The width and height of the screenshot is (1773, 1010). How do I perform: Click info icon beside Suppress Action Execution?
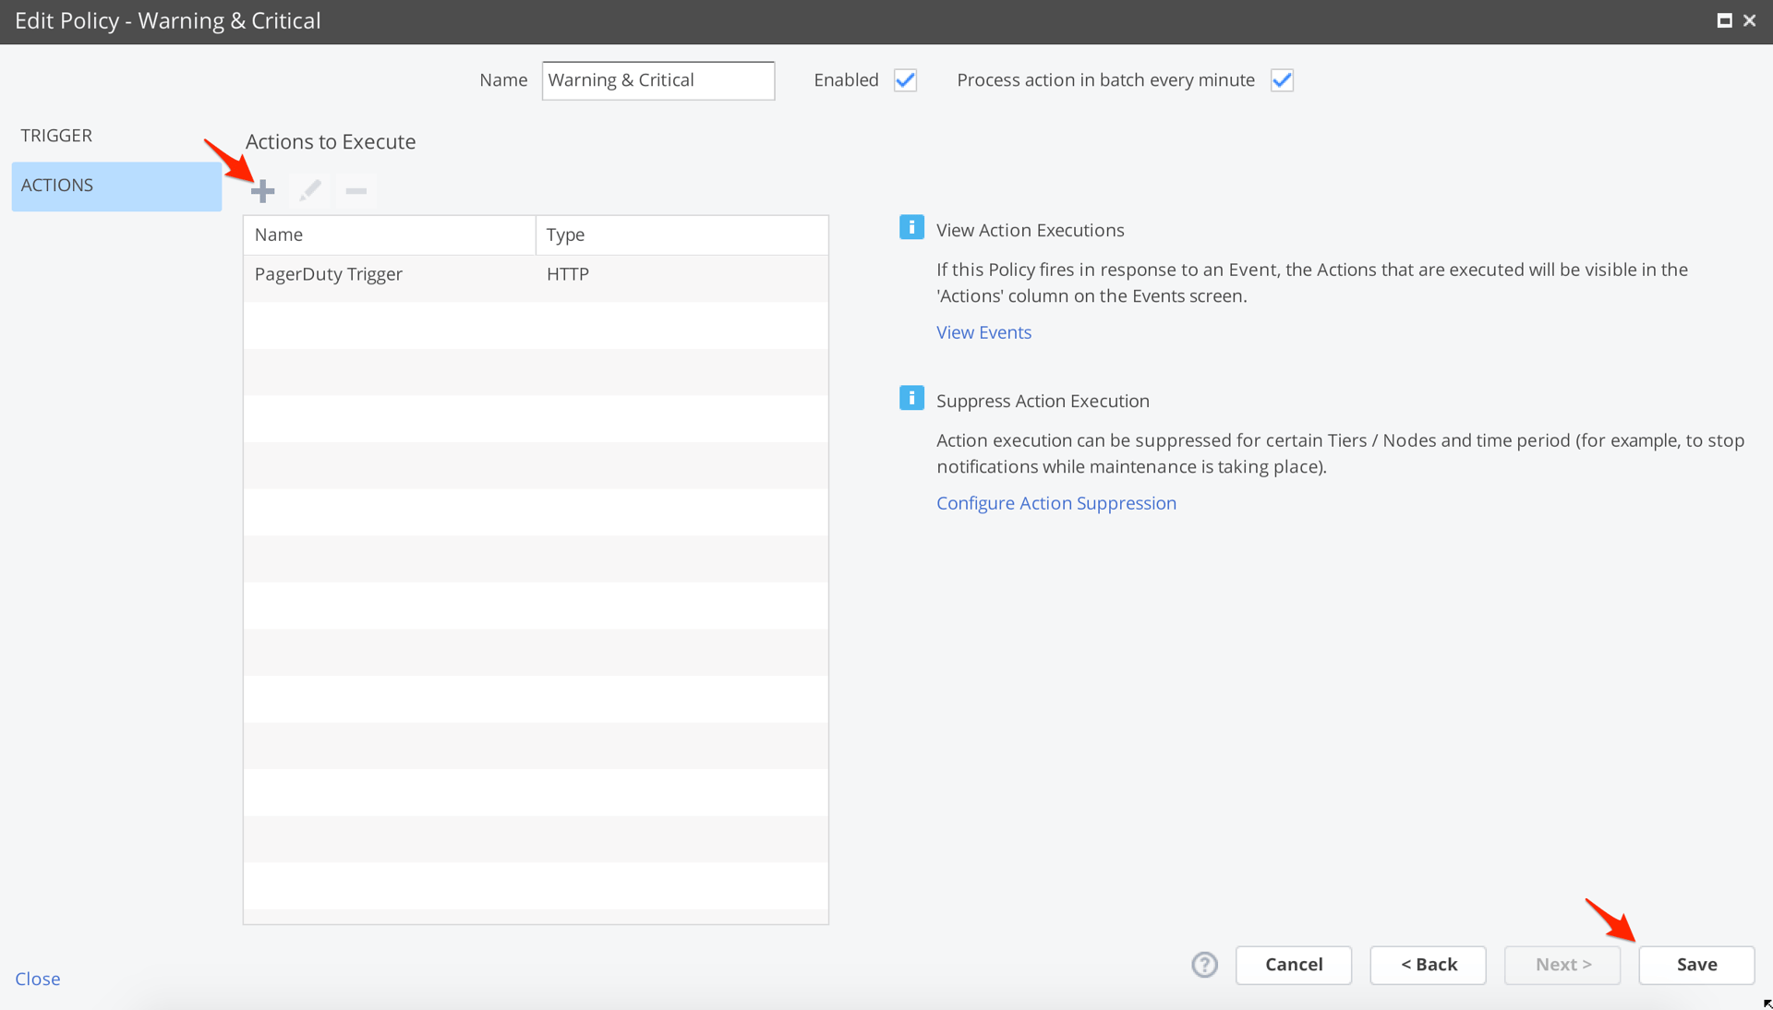[911, 398]
